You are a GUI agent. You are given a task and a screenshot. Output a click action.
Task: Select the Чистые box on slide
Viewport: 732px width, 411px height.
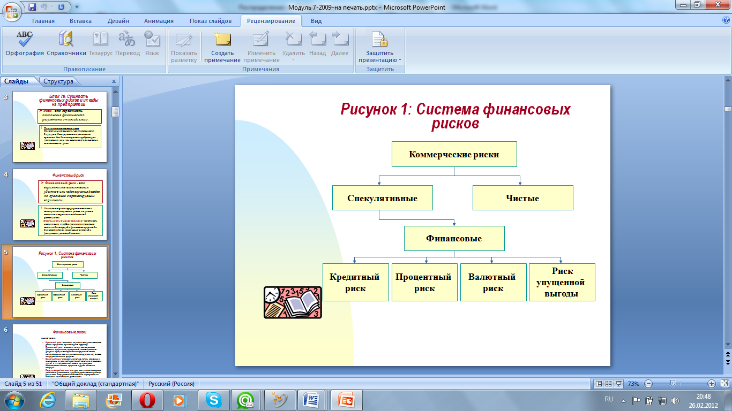tap(522, 198)
